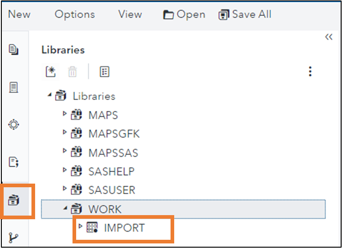Click the Explorer pane icon in the sidebar
Screen dimensions: 342x248
pos(14,49)
